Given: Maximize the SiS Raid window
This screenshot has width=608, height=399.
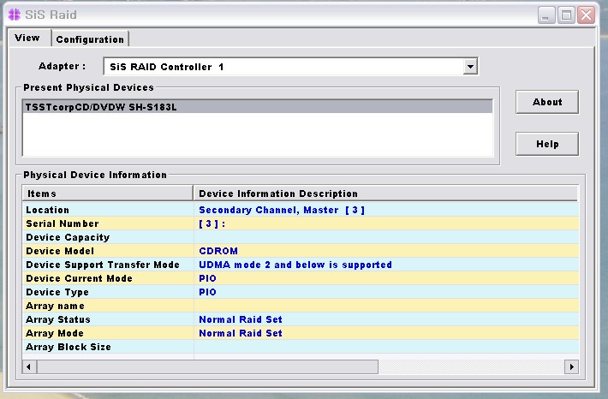Looking at the screenshot, I should coord(566,15).
